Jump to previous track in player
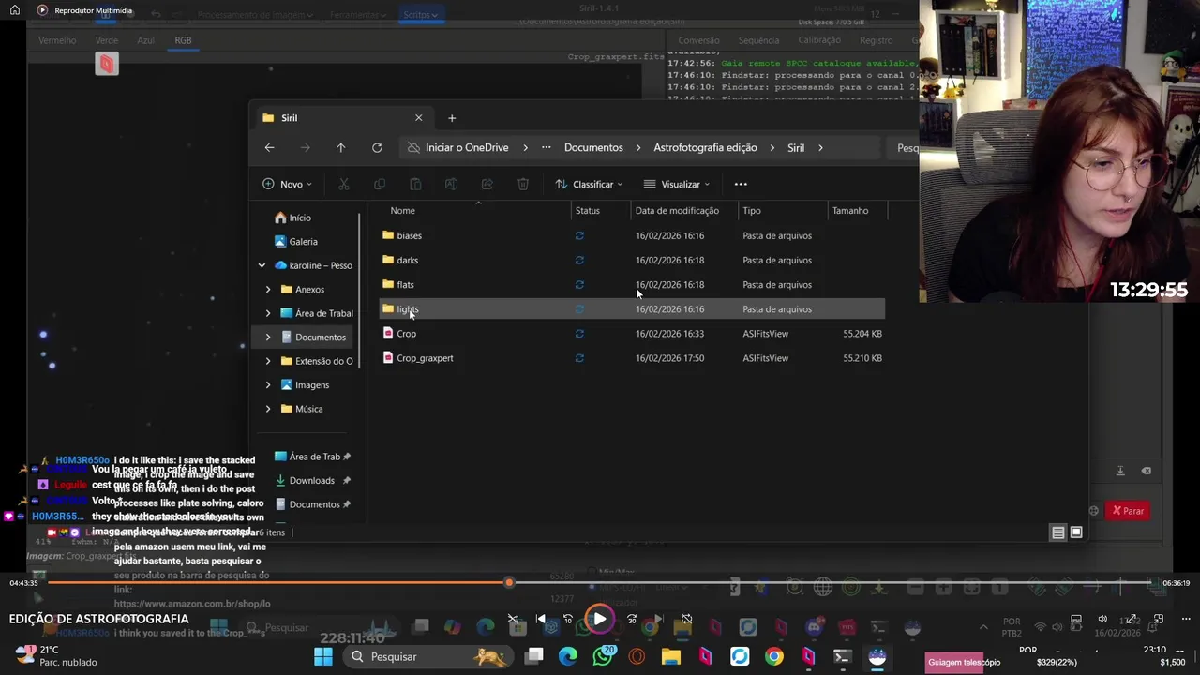1200x675 pixels. coord(541,620)
